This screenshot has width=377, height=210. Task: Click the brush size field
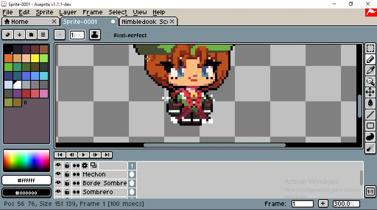click(77, 35)
